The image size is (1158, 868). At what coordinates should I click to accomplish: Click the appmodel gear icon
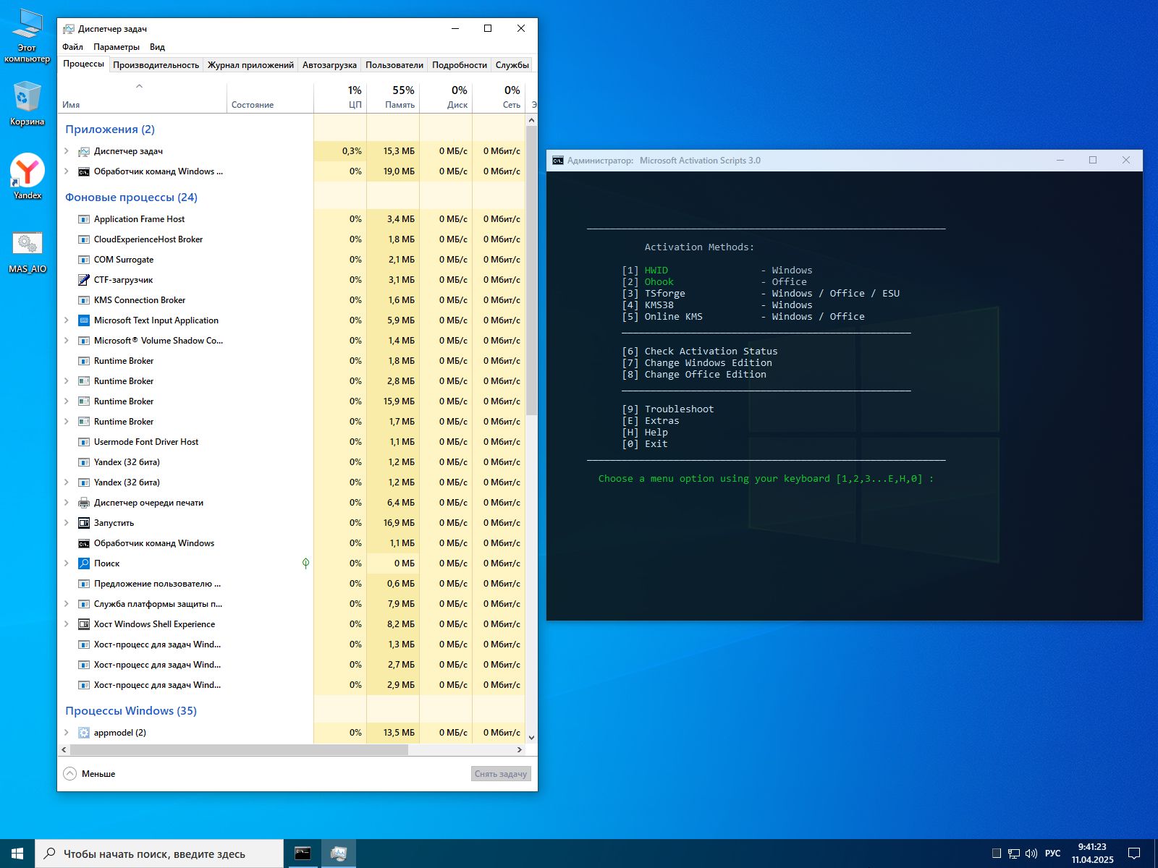[84, 733]
